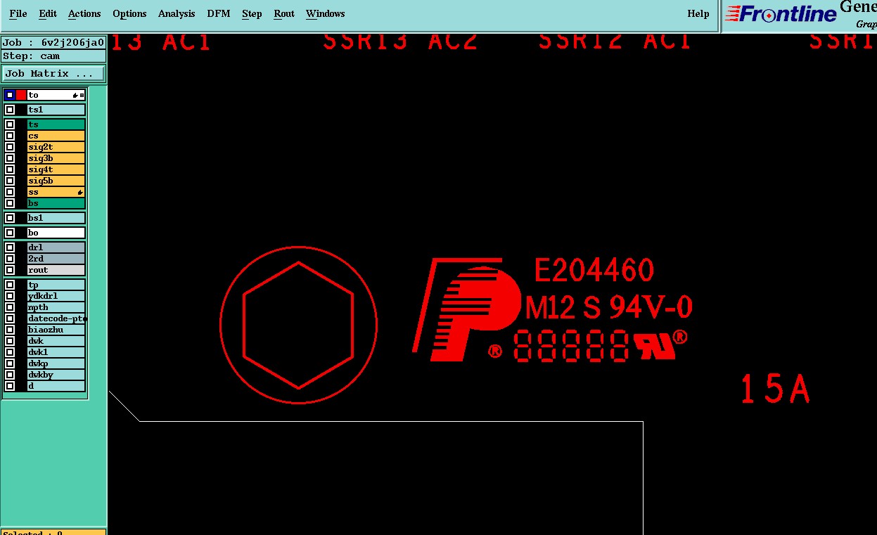Viewport: 877px width, 535px height.
Task: Show layer sig3b using its checkbox
Action: (10, 158)
